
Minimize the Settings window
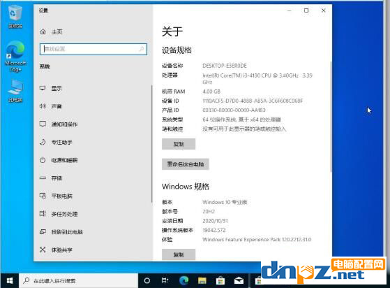[x=289, y=10]
